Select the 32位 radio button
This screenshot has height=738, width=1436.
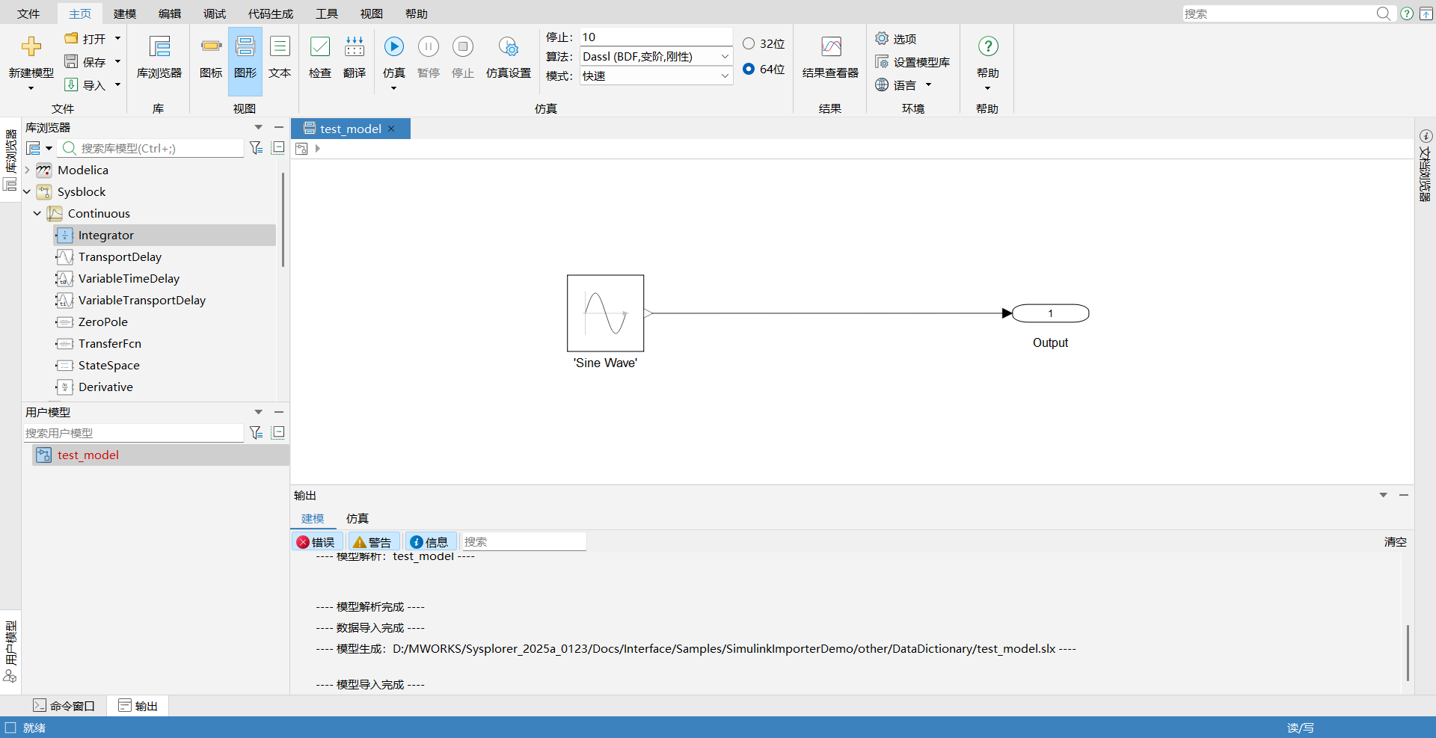point(749,43)
